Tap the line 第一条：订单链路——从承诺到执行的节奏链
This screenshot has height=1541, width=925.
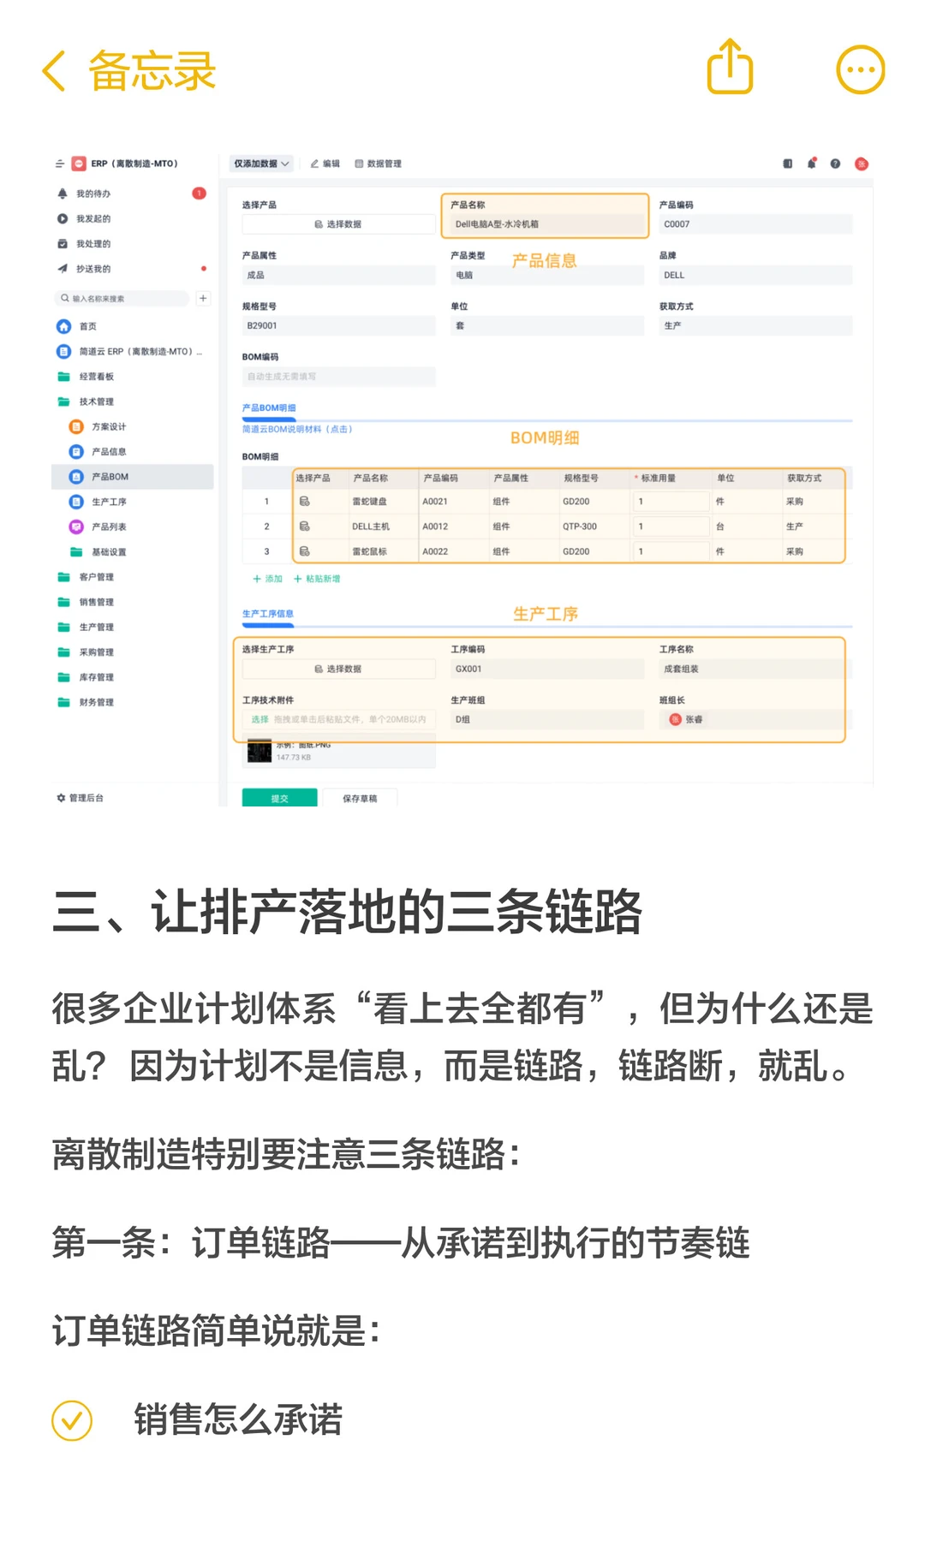(401, 1243)
